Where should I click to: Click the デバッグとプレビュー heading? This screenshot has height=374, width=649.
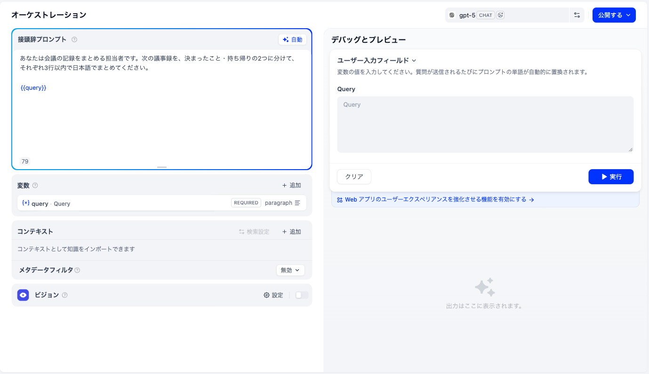369,40
